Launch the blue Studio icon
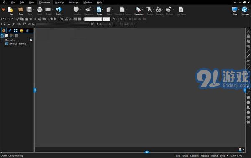The width and height of the screenshot is (251, 158). (59, 10)
